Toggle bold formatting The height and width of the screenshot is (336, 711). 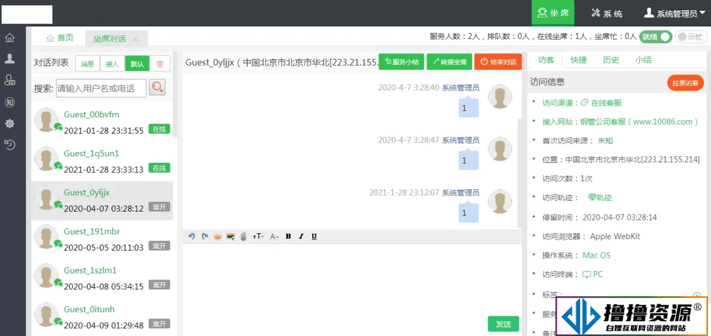(x=288, y=237)
